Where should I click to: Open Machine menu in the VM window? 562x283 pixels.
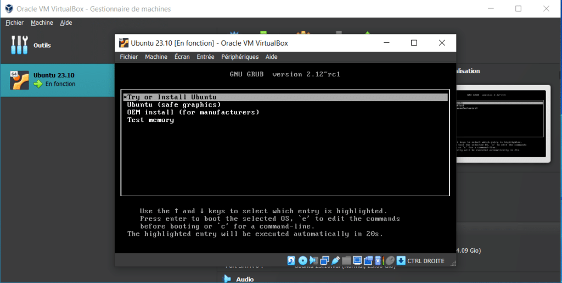(x=156, y=57)
